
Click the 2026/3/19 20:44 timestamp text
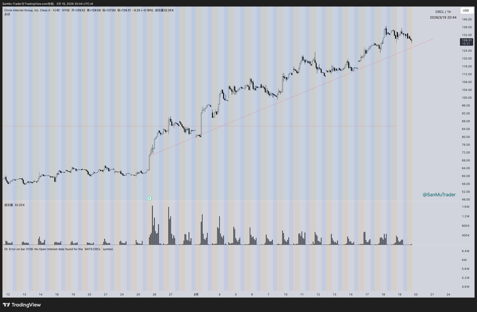click(443, 17)
